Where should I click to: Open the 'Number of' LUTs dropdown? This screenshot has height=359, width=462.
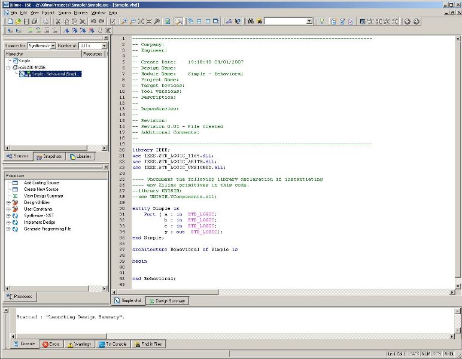[104, 45]
